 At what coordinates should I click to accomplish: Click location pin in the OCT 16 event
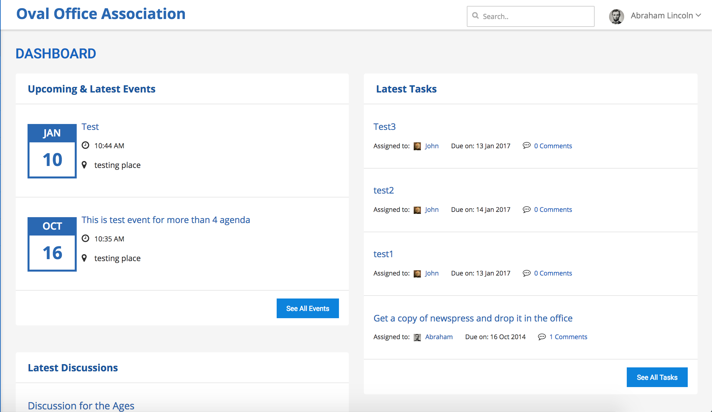pos(84,258)
